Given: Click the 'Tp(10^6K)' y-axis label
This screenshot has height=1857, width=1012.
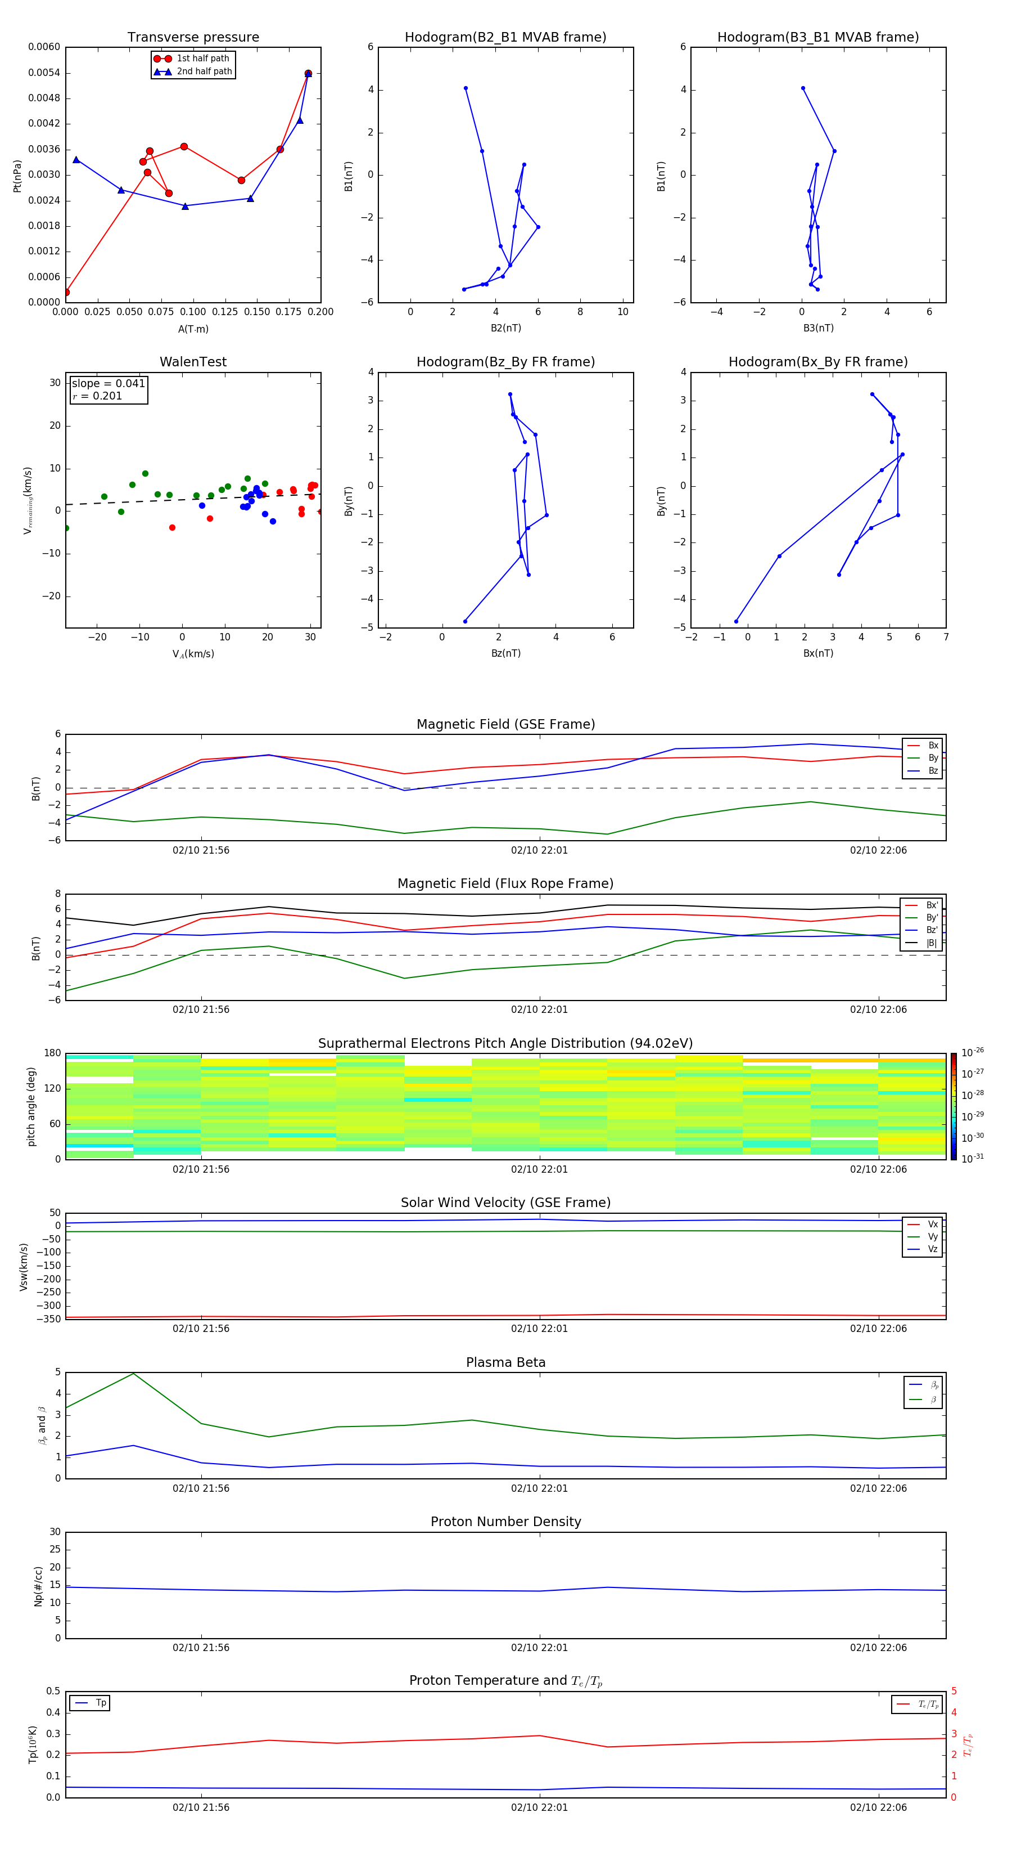Looking at the screenshot, I should [33, 1744].
